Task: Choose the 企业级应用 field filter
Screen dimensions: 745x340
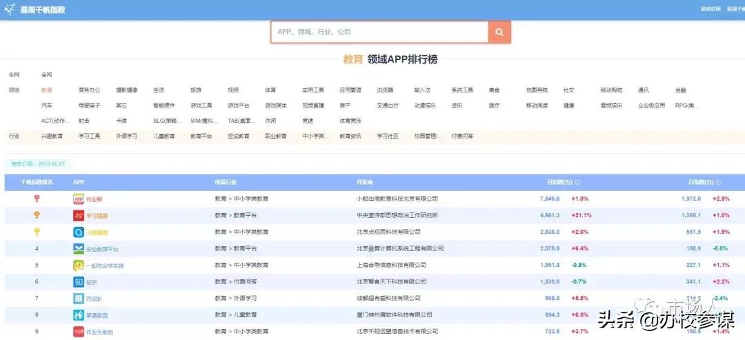Action: point(651,106)
